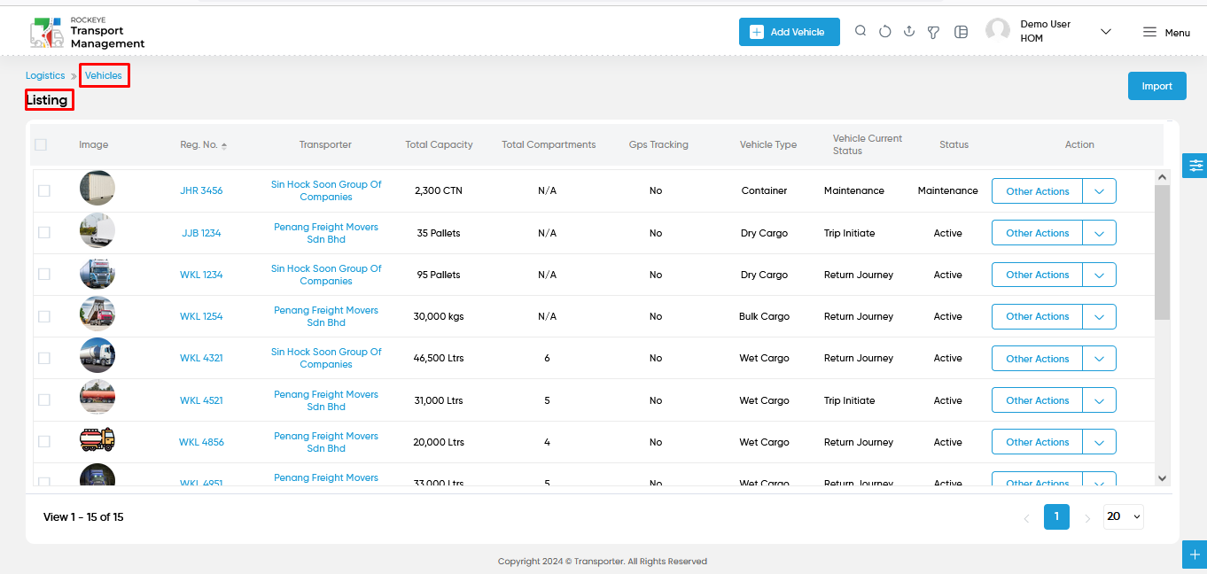The image size is (1207, 574).
Task: Open the settings sliders side panel
Action: pos(1196,166)
